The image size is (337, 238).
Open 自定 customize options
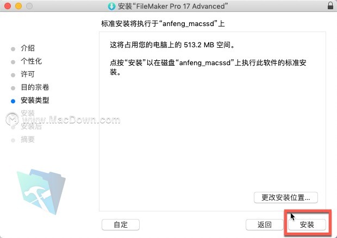[121, 224]
